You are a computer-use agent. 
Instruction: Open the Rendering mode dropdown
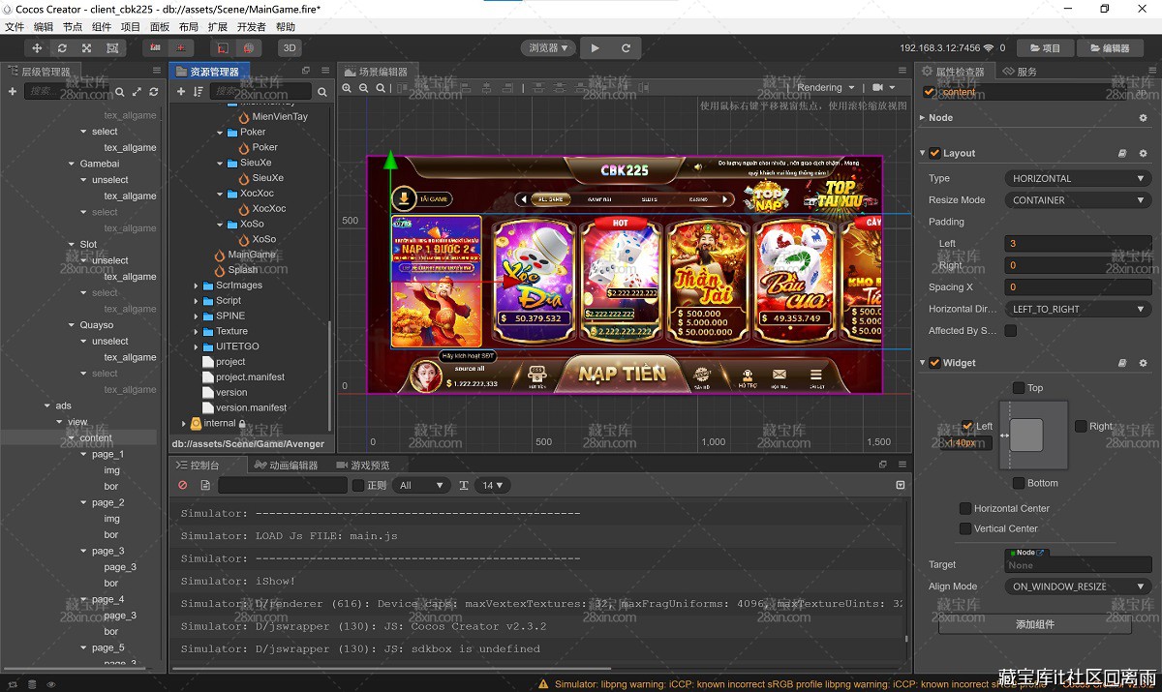[825, 87]
